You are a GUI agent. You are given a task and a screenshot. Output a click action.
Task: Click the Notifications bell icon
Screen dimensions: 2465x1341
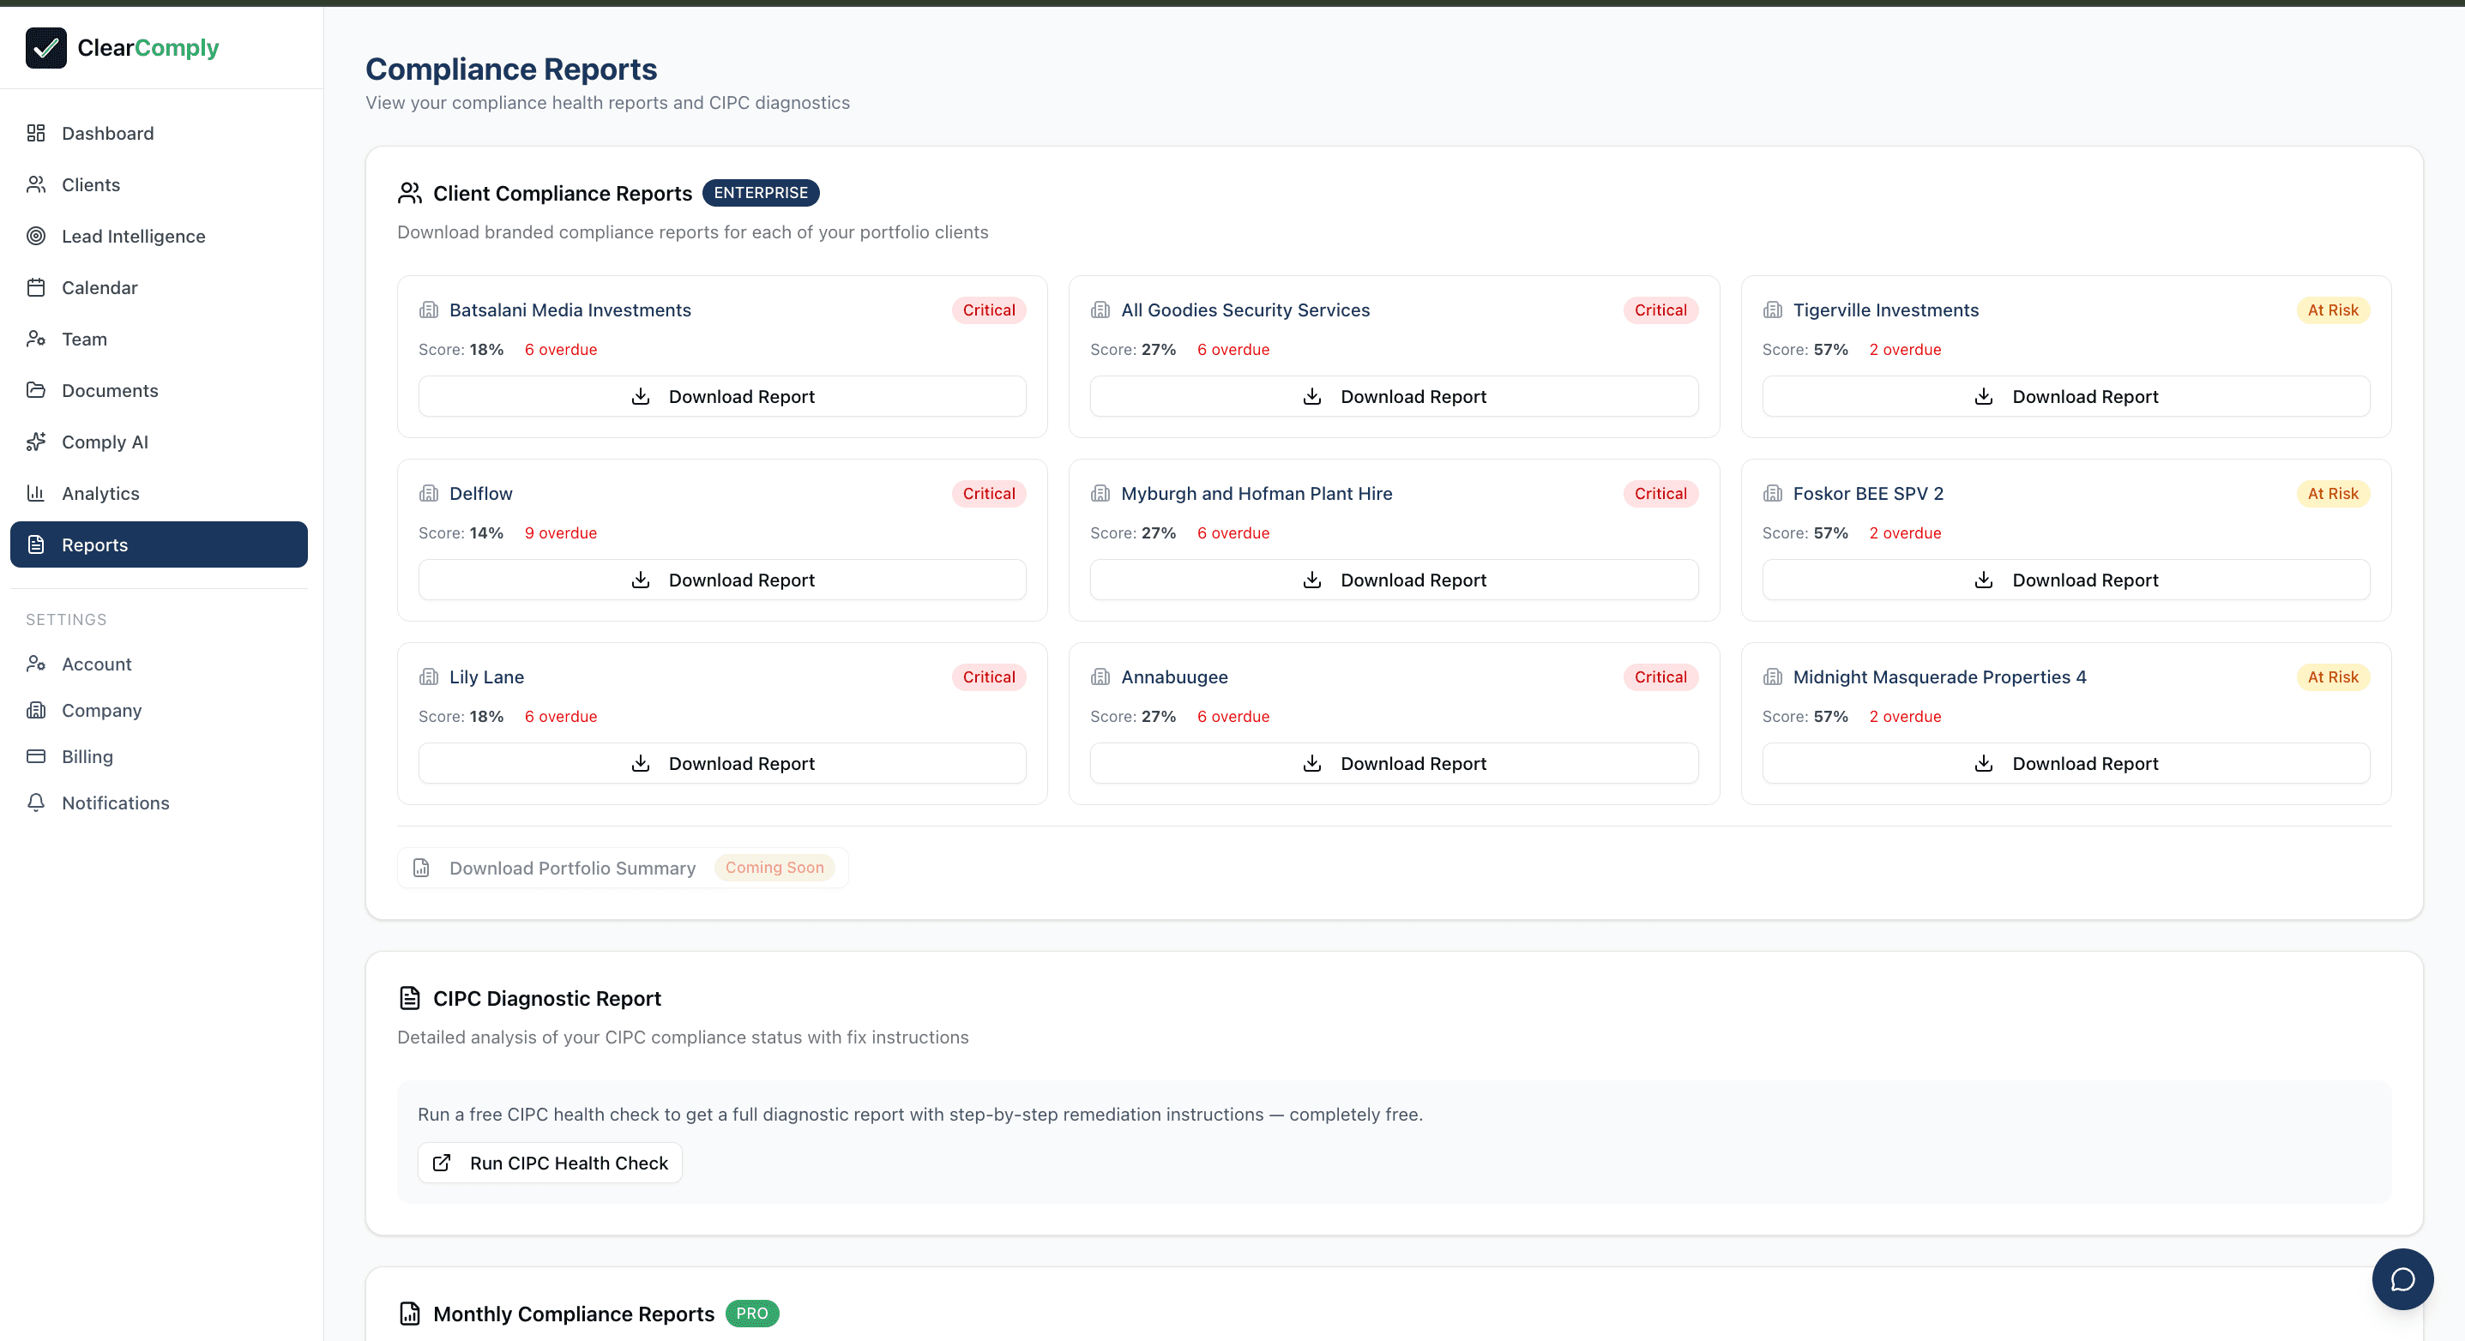(36, 803)
